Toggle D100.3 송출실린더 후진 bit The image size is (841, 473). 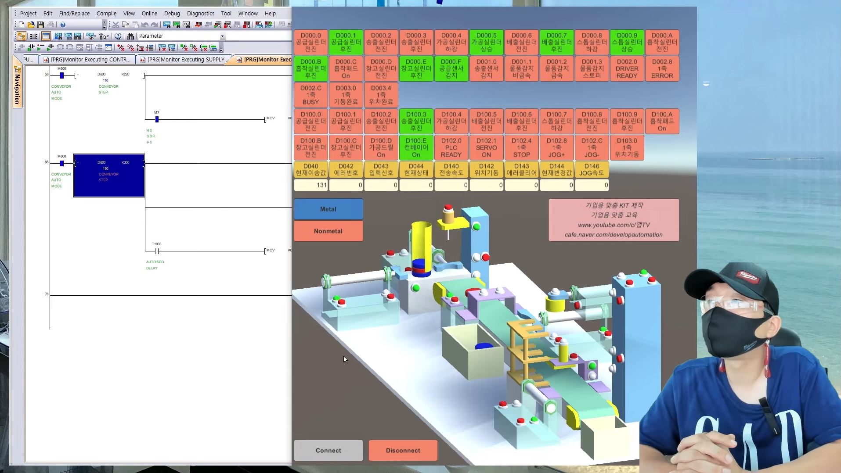pyautogui.click(x=416, y=121)
